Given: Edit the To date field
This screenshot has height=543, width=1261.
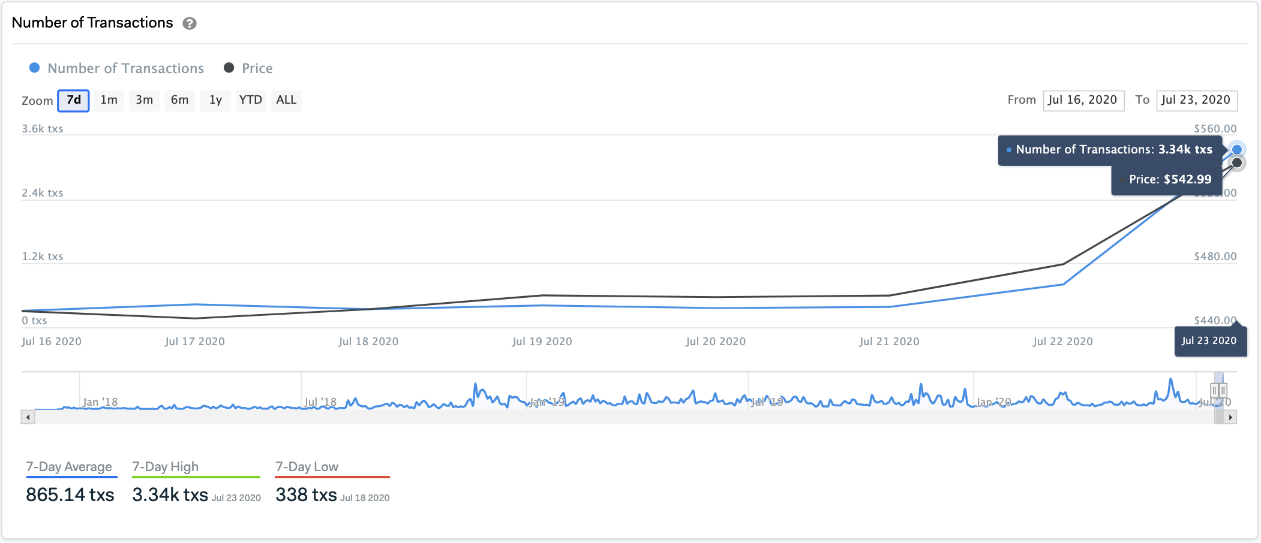Looking at the screenshot, I should pyautogui.click(x=1196, y=100).
